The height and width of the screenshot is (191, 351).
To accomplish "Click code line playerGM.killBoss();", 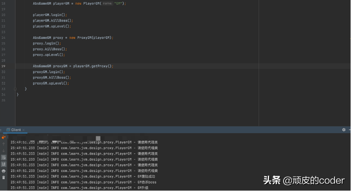I will [x=53, y=21].
